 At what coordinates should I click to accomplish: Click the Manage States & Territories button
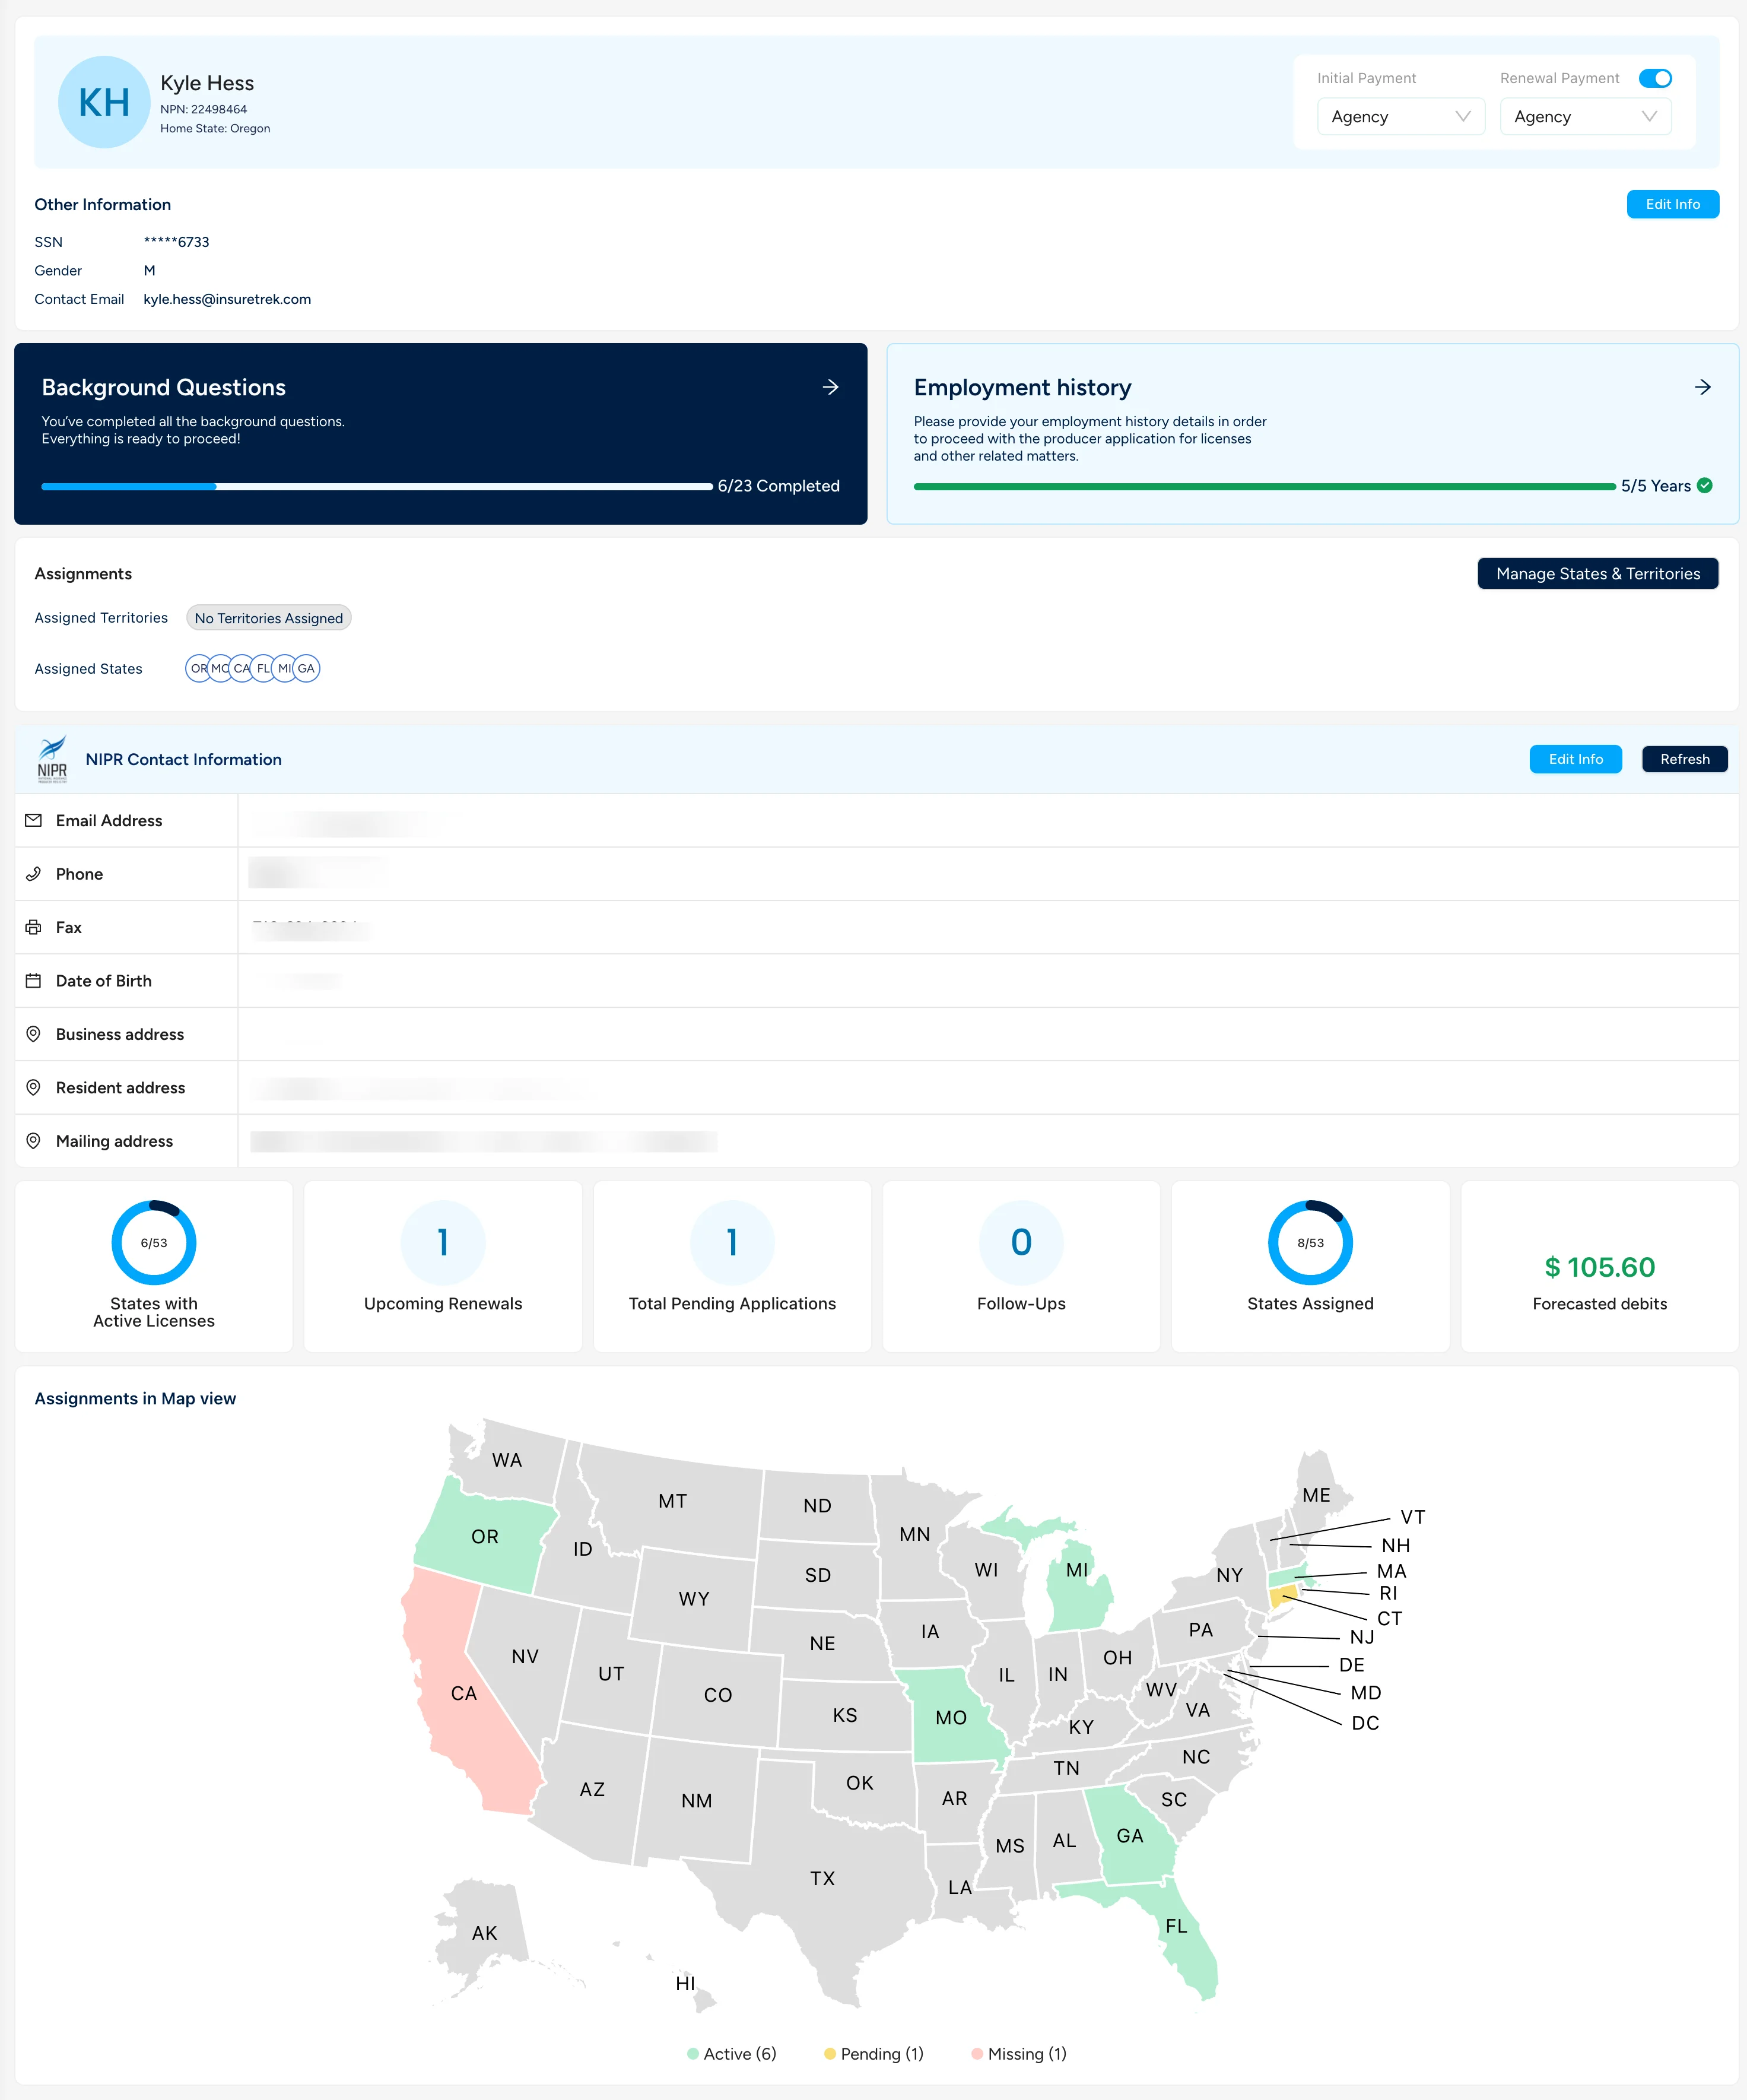click(1597, 573)
